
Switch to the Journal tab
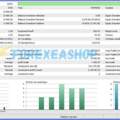click(3, 111)
